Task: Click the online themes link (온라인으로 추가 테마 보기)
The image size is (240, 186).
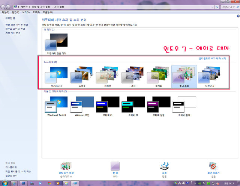Action: pyautogui.click(x=212, y=58)
